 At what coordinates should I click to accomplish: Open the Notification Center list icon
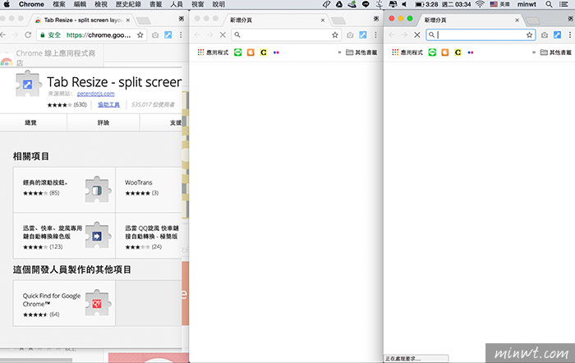(x=564, y=4)
